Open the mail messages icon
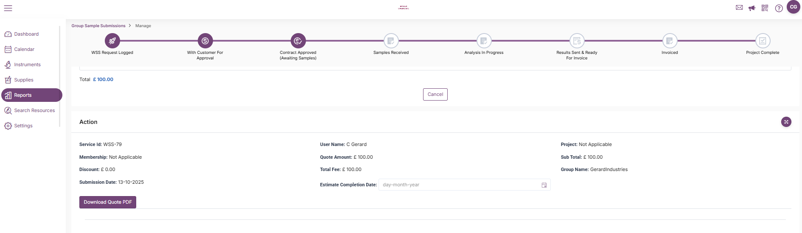802x233 pixels. tap(739, 8)
